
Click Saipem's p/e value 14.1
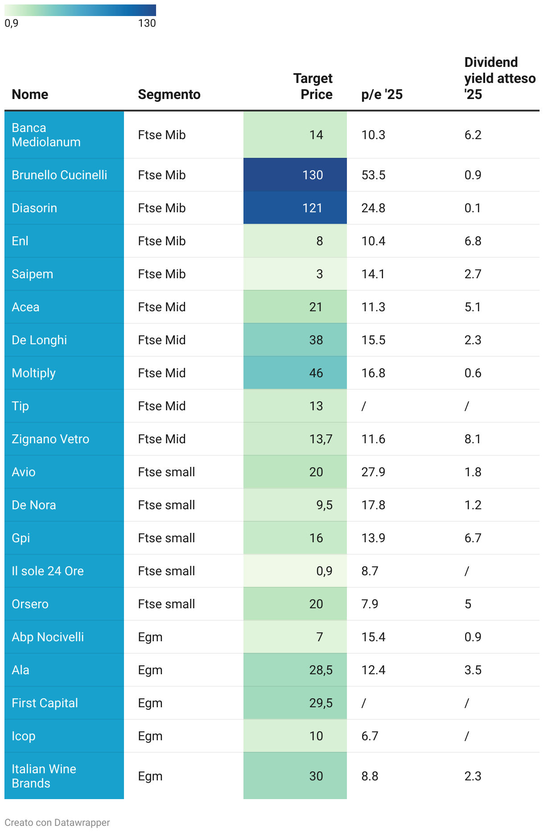(x=373, y=274)
